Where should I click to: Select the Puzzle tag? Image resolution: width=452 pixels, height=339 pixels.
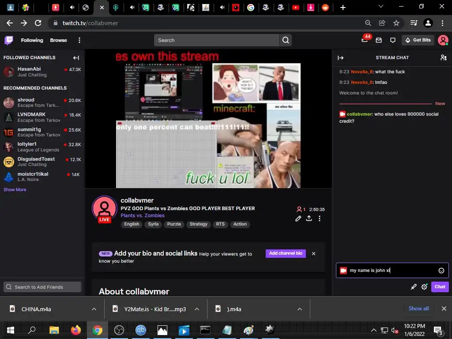(174, 224)
